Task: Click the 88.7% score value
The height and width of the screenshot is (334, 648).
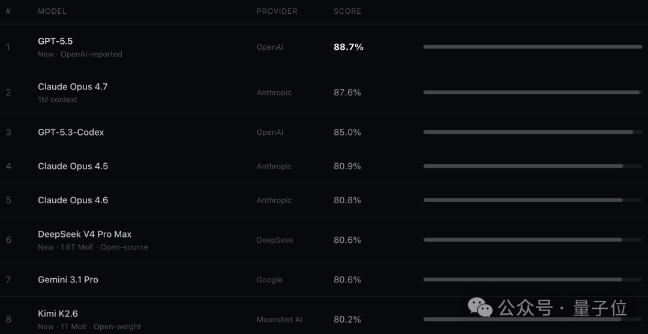Action: [x=349, y=47]
